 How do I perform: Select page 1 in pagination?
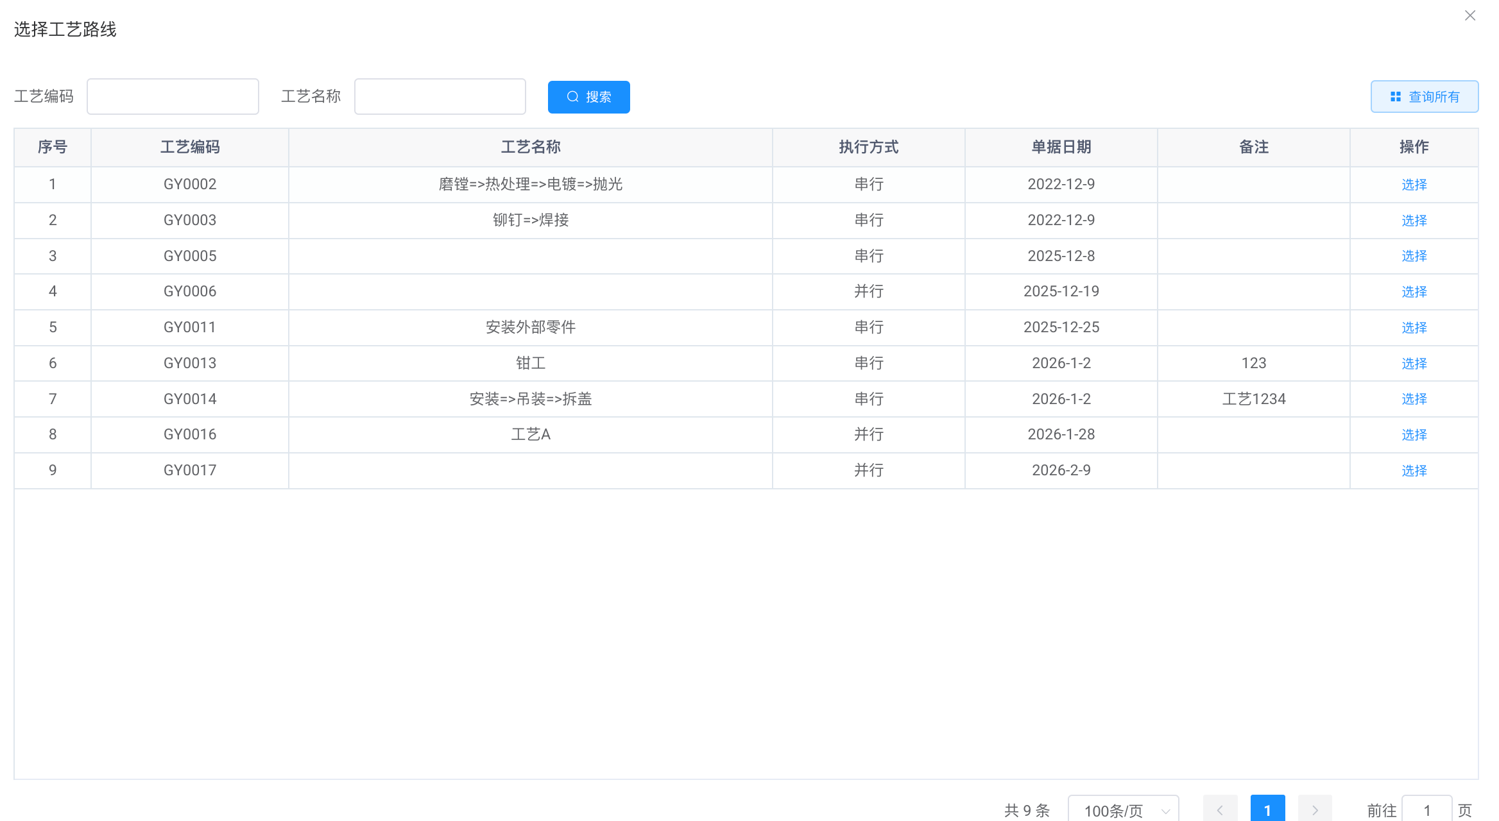(x=1267, y=810)
